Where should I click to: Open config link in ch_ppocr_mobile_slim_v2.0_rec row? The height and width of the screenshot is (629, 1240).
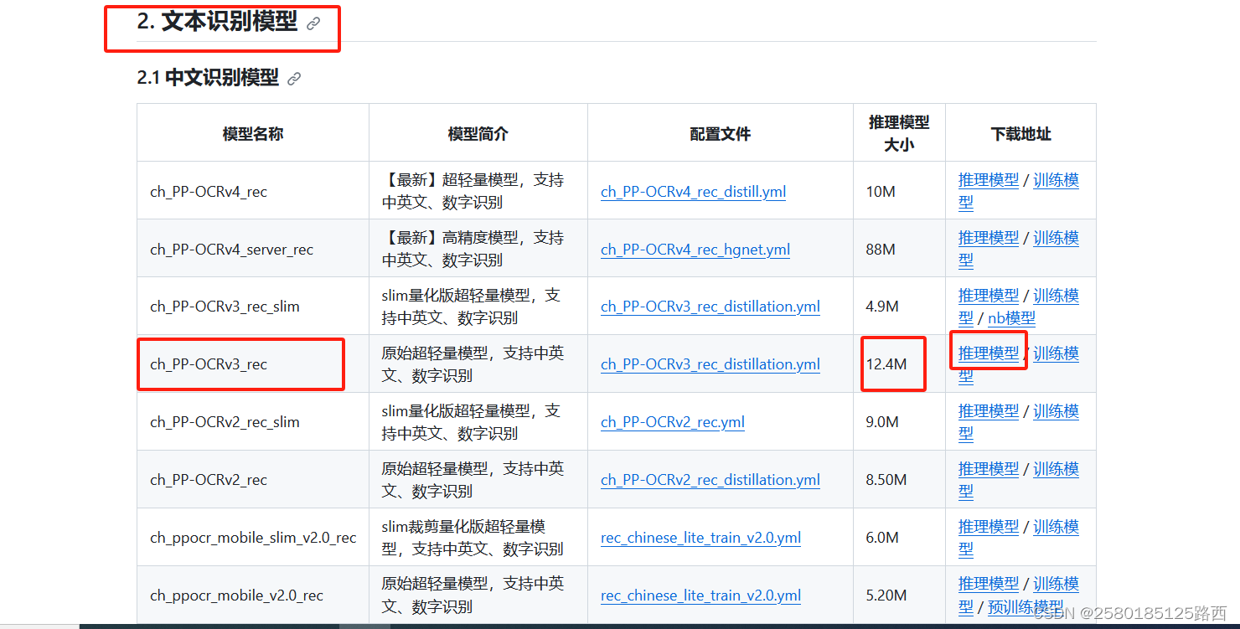[700, 538]
